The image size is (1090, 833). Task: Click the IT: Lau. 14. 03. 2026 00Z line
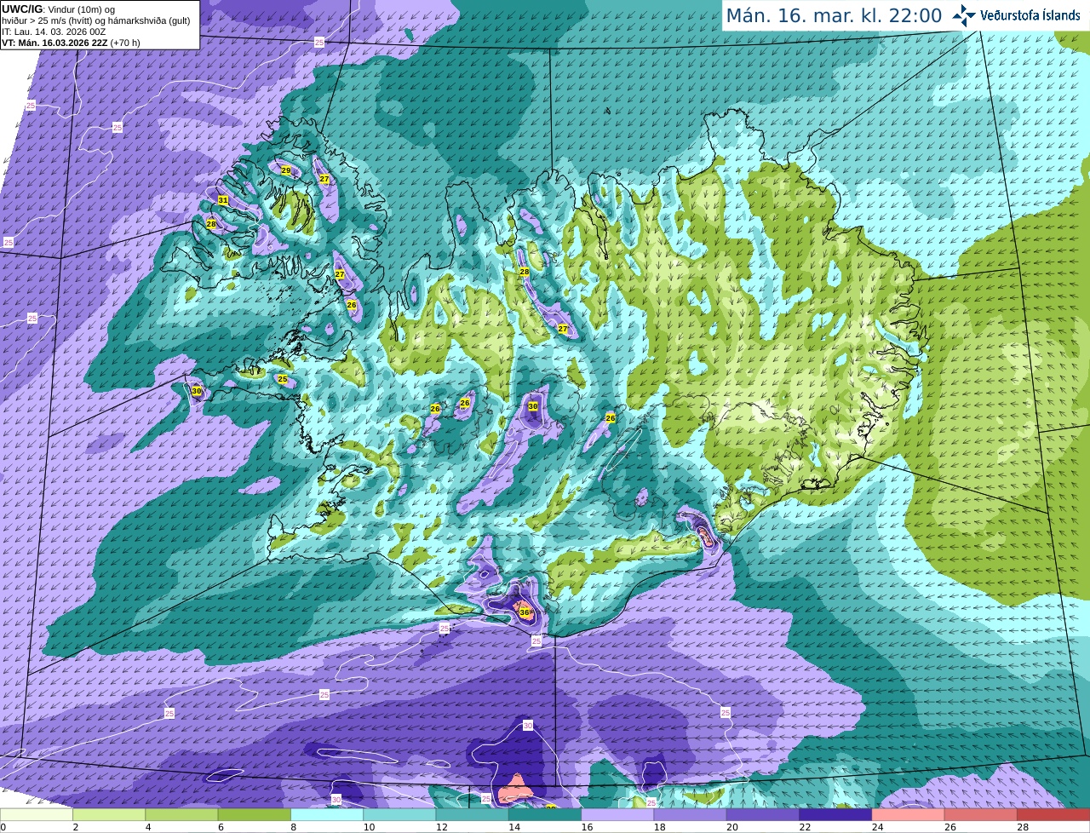pos(54,32)
